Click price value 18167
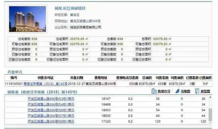Image resolution: width=218 pixels, height=129 pixels. (106, 99)
